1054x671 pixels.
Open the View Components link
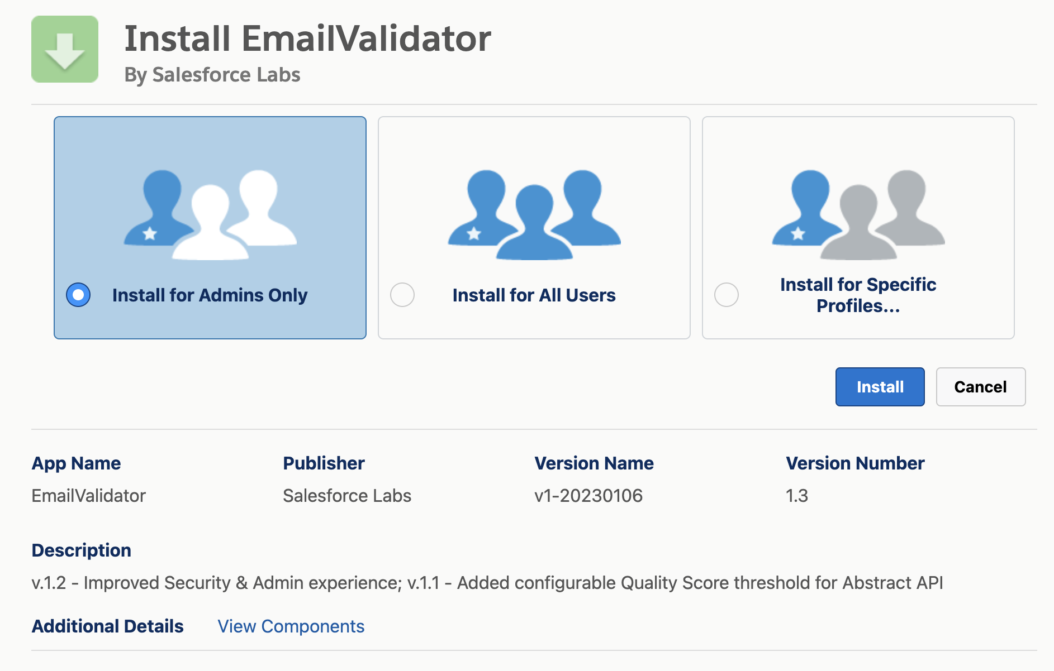coord(291,626)
